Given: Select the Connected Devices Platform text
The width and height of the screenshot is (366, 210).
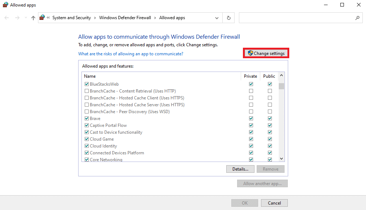Looking at the screenshot, I should [117, 153].
